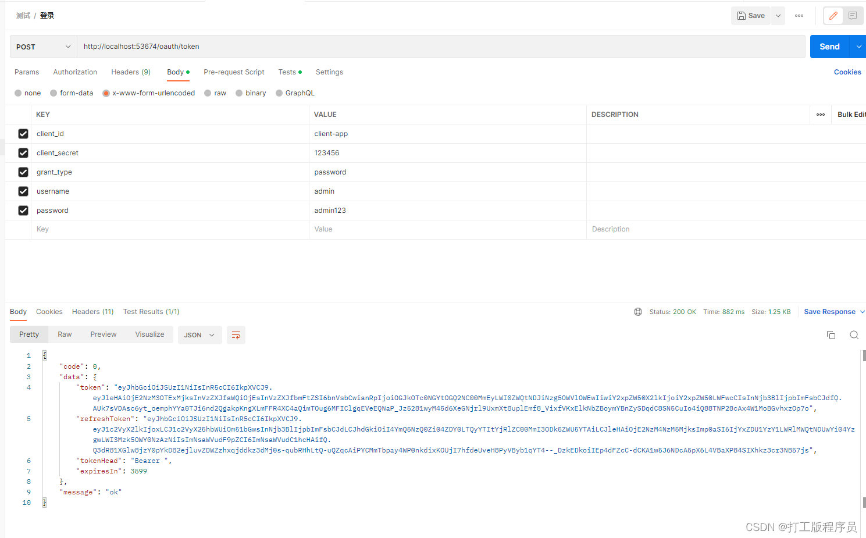Open the POST method dropdown

tap(44, 47)
